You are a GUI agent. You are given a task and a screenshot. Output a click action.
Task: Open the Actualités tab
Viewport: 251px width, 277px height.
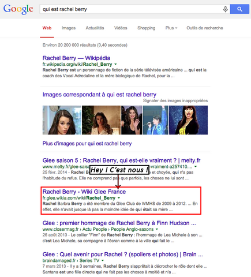pyautogui.click(x=95, y=28)
